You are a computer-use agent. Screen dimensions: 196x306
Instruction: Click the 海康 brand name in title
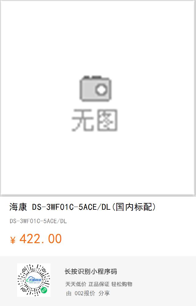(x=18, y=207)
